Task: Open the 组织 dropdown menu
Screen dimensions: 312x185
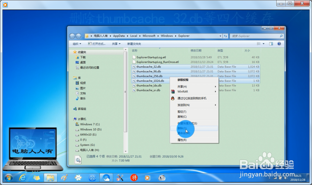Action: pyautogui.click(x=77, y=44)
